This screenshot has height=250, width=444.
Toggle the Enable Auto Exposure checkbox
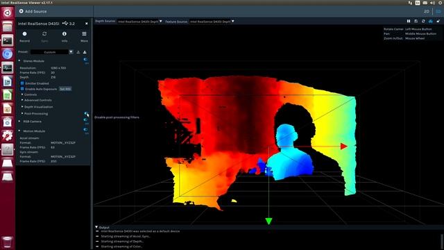[x=22, y=89]
